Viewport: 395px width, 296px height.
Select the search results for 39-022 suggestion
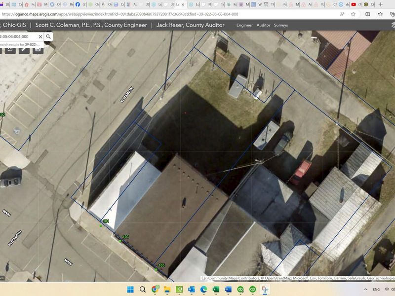pos(21,44)
